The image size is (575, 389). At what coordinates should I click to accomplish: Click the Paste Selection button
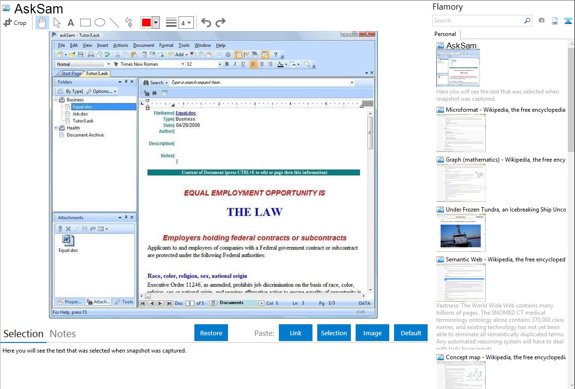point(334,333)
